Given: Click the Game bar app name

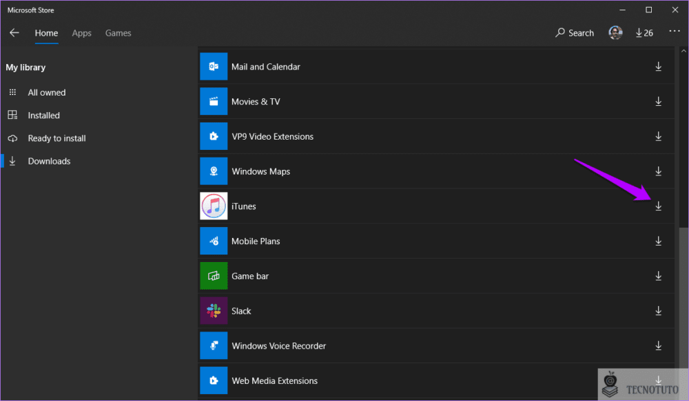Looking at the screenshot, I should [250, 276].
